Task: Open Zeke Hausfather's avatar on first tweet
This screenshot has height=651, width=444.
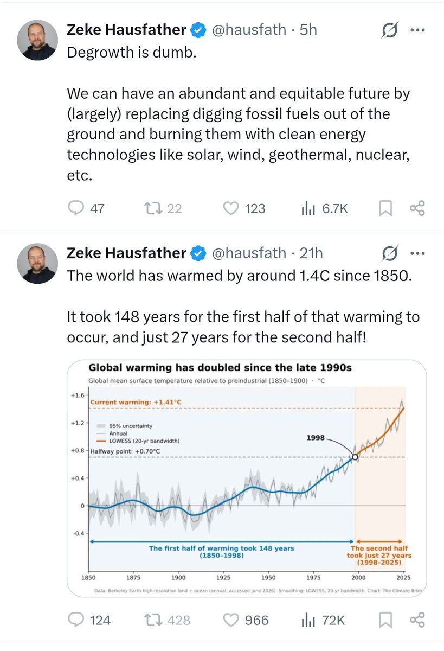Action: (37, 40)
